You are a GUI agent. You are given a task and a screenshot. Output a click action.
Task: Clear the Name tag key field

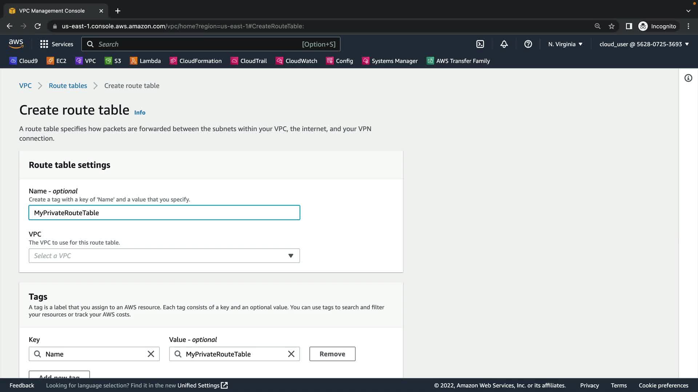point(151,354)
